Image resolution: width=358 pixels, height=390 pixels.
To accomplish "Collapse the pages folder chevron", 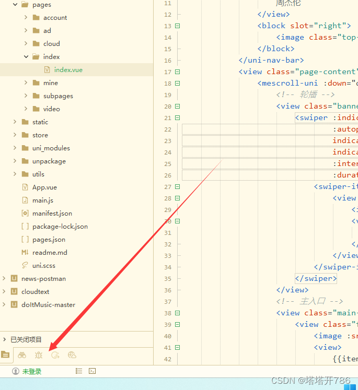I will tap(15, 5).
